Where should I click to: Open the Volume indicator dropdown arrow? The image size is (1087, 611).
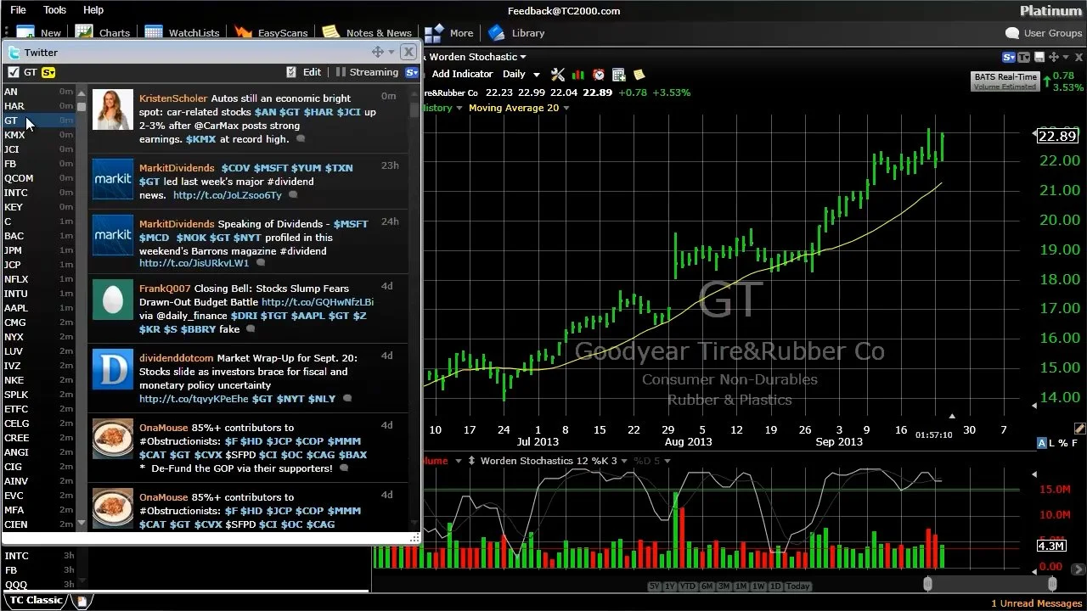[458, 461]
